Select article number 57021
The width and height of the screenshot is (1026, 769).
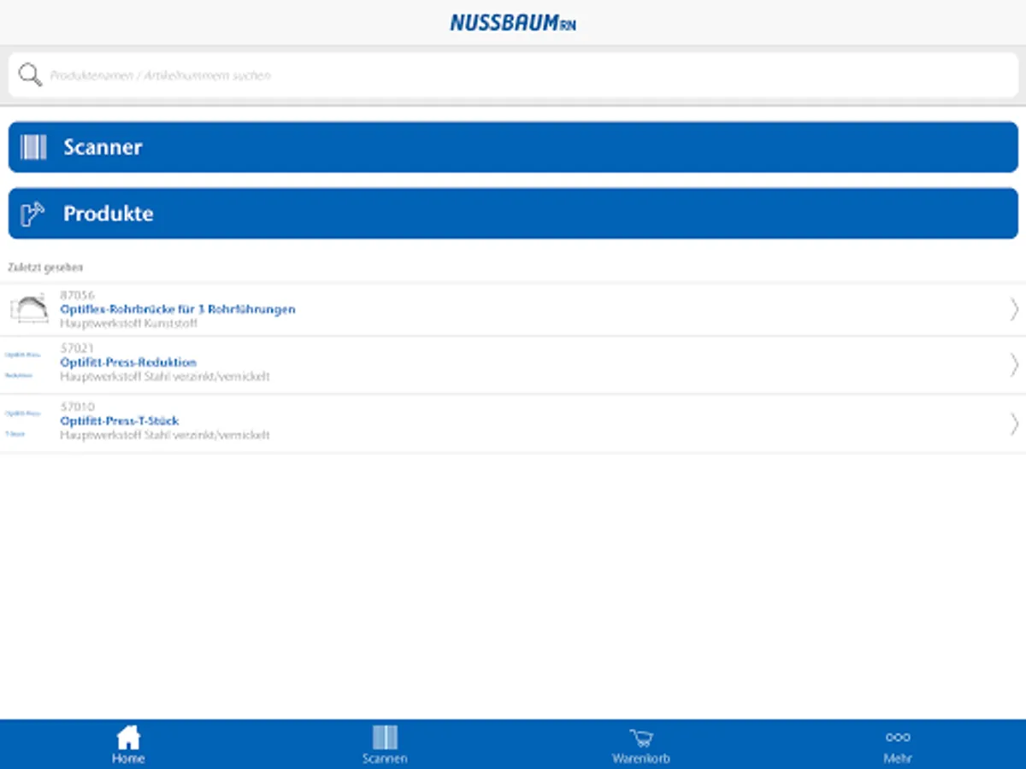pyautogui.click(x=77, y=349)
